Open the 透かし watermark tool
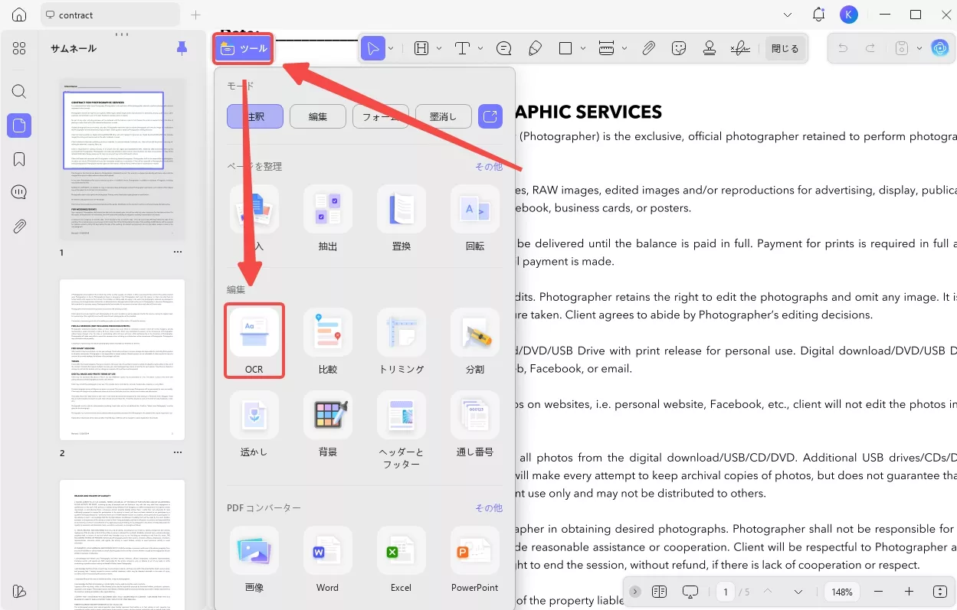 [x=254, y=424]
